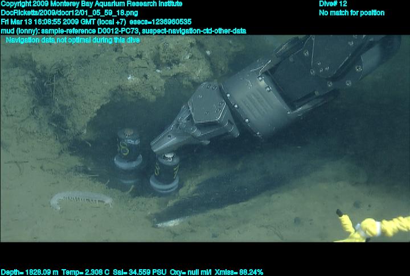Click the 'mud (lonny): sample-reference D0012-PC73' annotation
The height and width of the screenshot is (276, 410).
pyautogui.click(x=71, y=31)
